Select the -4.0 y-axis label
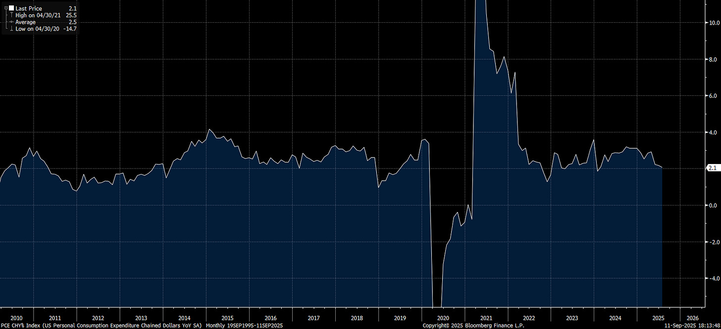721x329 pixels. [x=715, y=278]
